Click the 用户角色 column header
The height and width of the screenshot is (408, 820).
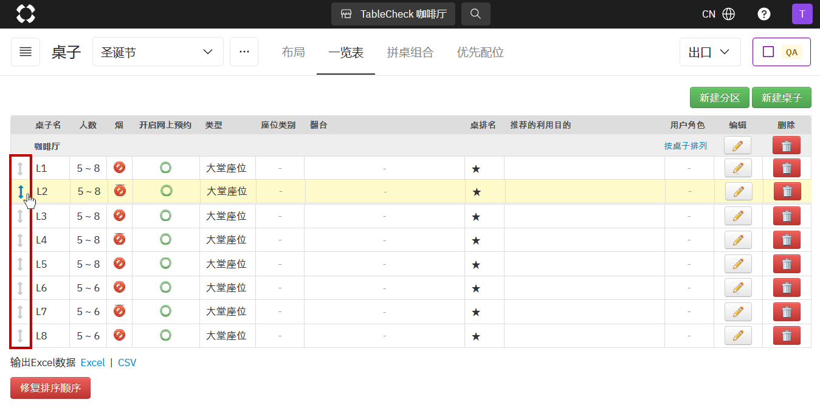click(687, 125)
